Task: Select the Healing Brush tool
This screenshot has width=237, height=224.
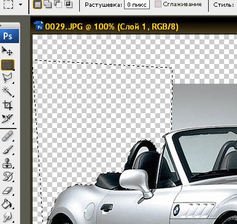Action: [7, 136]
